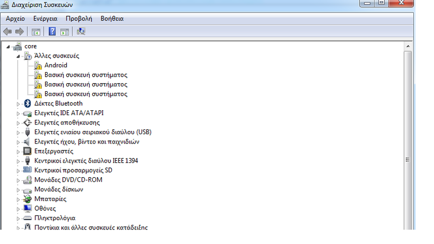Click the Bluetooth icon next to Δέκτες Bluetooth
The height and width of the screenshot is (244, 434).
(28, 104)
